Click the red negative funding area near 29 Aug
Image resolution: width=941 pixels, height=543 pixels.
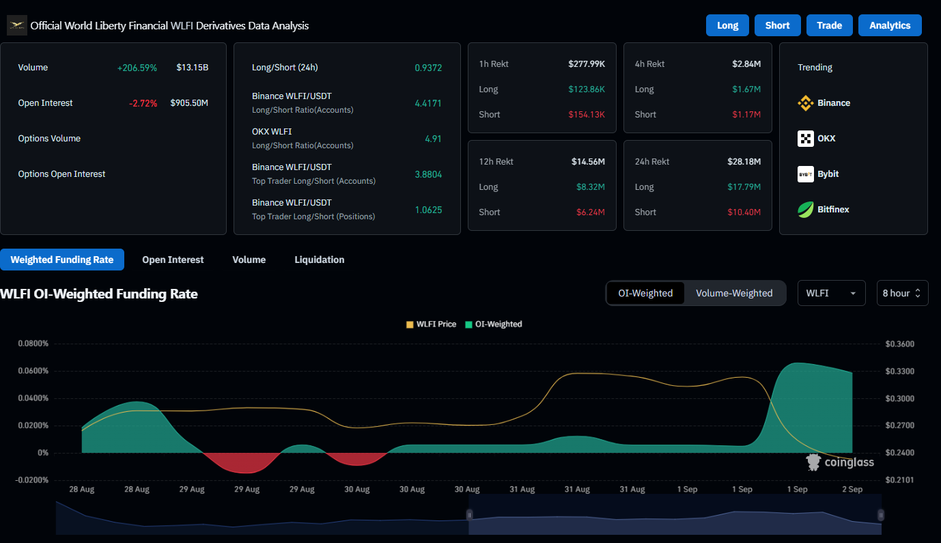244,462
